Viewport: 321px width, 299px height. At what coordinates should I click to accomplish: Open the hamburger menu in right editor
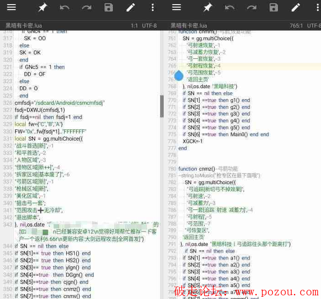click(176, 7)
